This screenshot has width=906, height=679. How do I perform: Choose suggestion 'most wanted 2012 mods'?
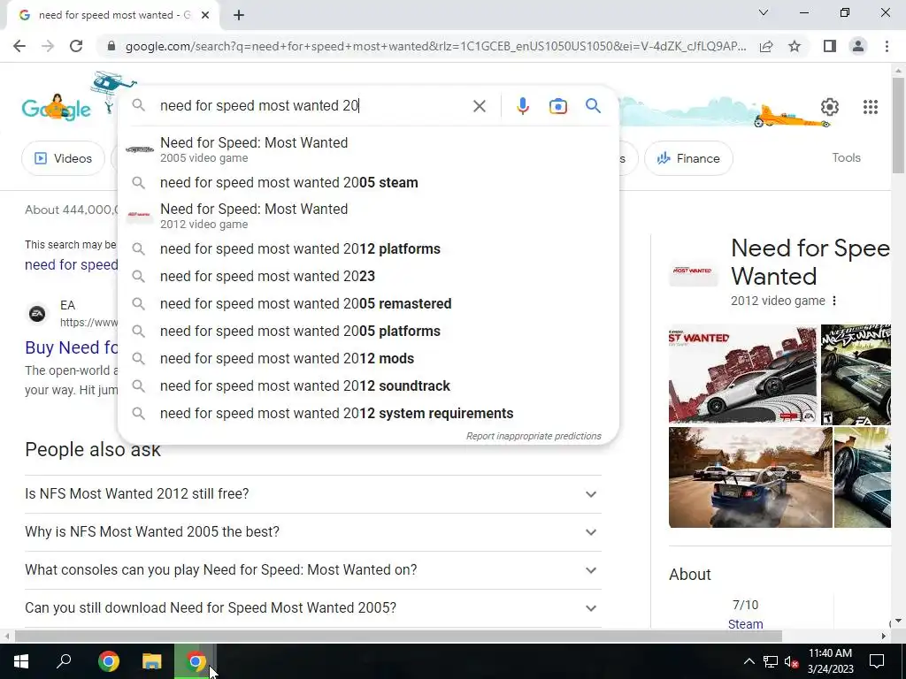click(x=368, y=359)
